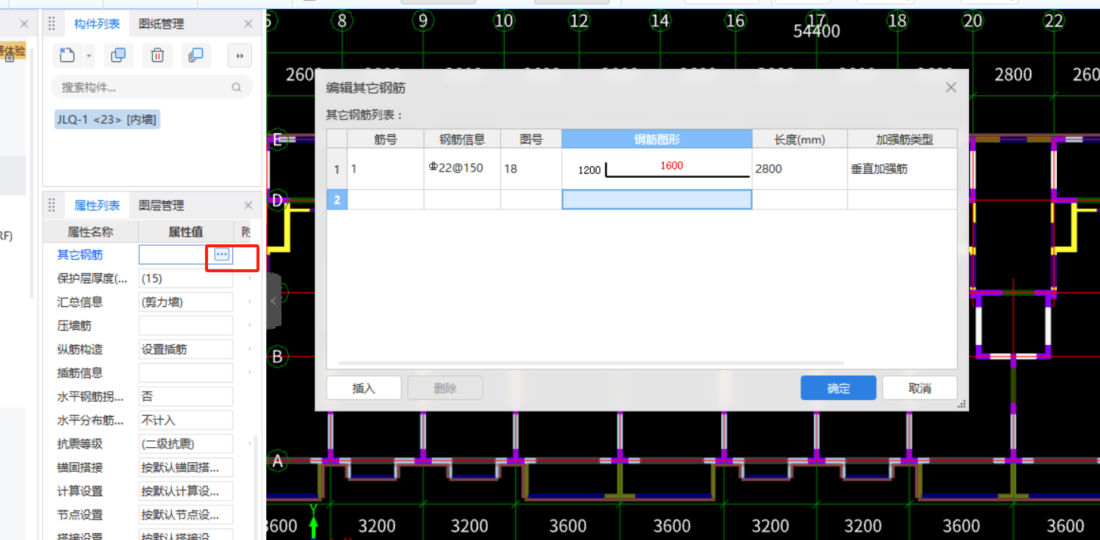Click the 属性值 column header

[x=185, y=231]
